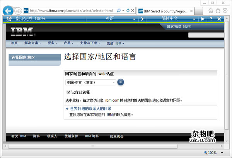
Task: Open a new blank tab
Action: point(198,11)
